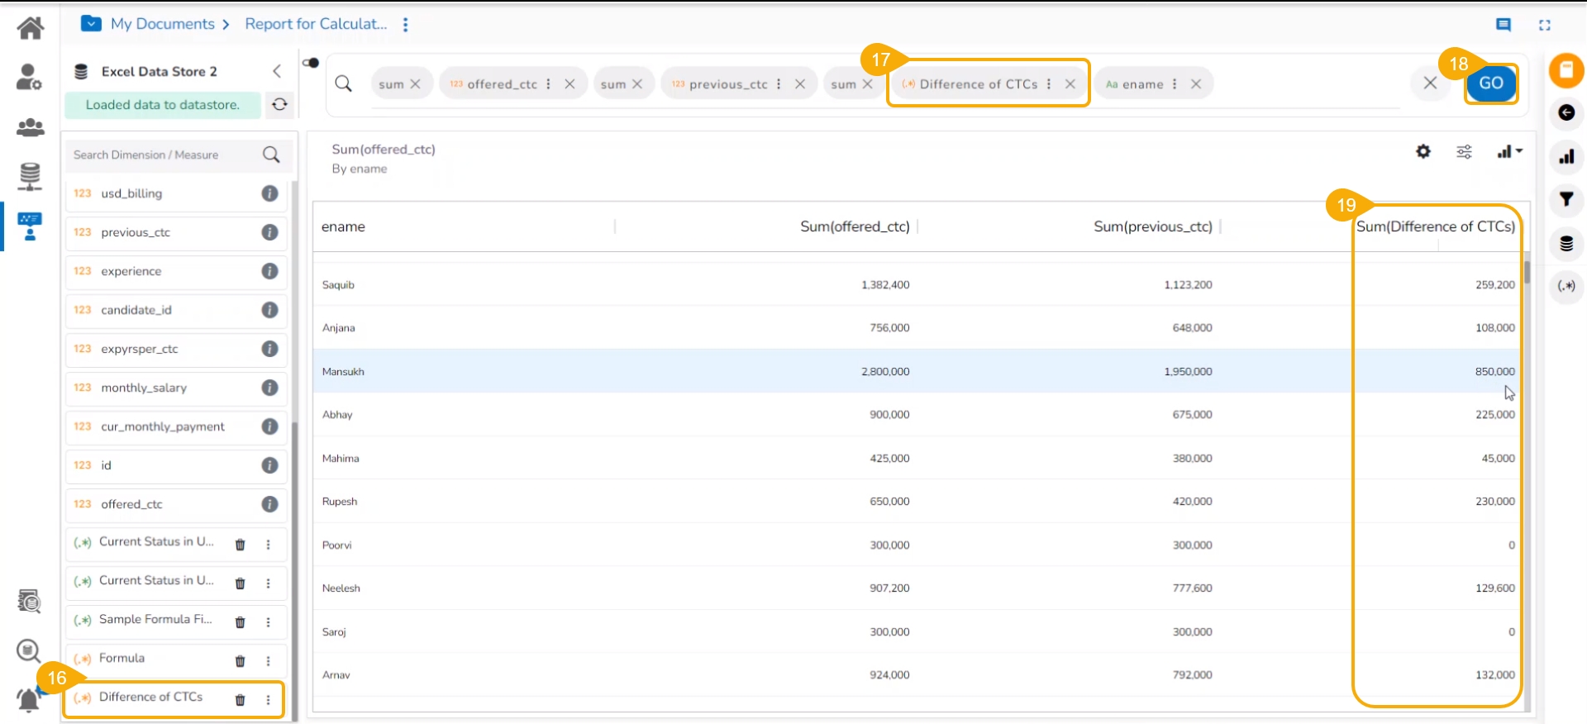Open options menu for Difference of CTCs chip

[x=1049, y=84]
